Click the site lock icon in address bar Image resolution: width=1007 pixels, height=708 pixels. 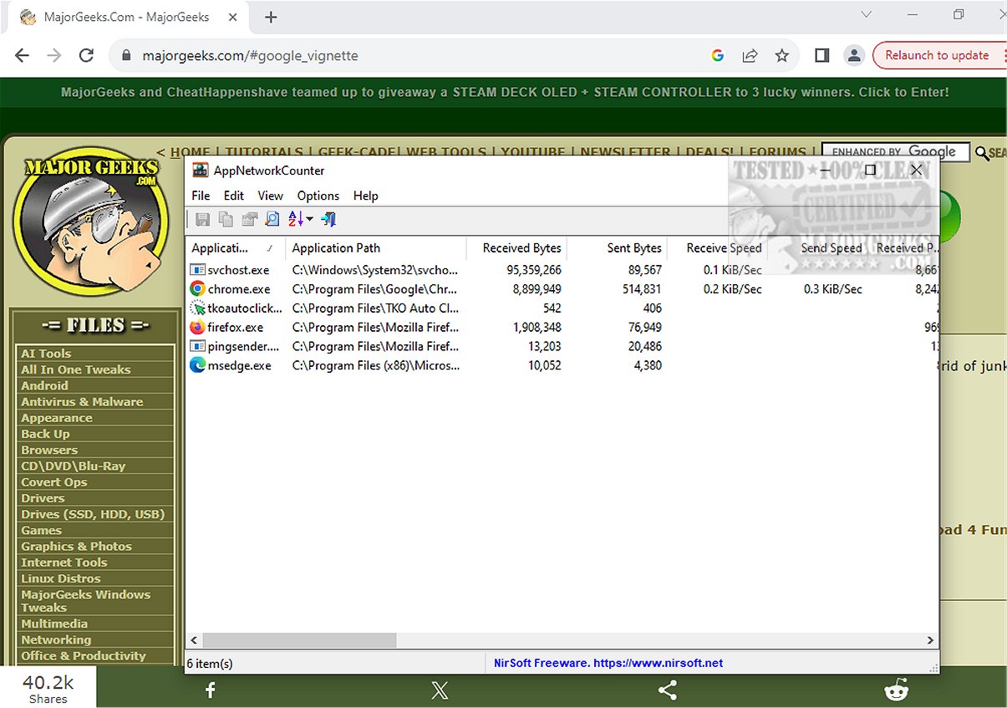point(127,56)
